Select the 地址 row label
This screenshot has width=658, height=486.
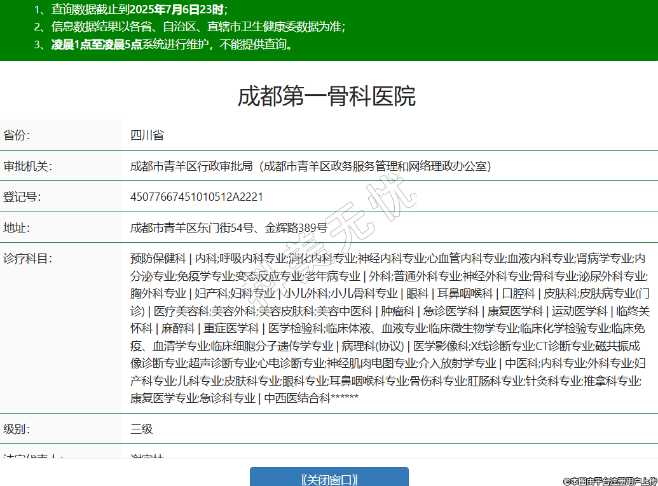(x=17, y=228)
